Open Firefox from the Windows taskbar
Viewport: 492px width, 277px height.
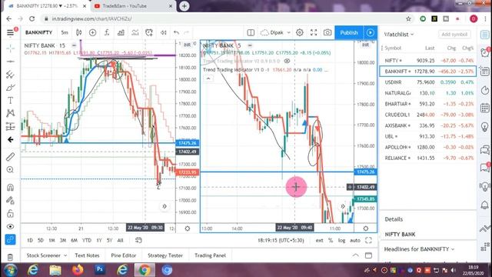tap(78, 269)
